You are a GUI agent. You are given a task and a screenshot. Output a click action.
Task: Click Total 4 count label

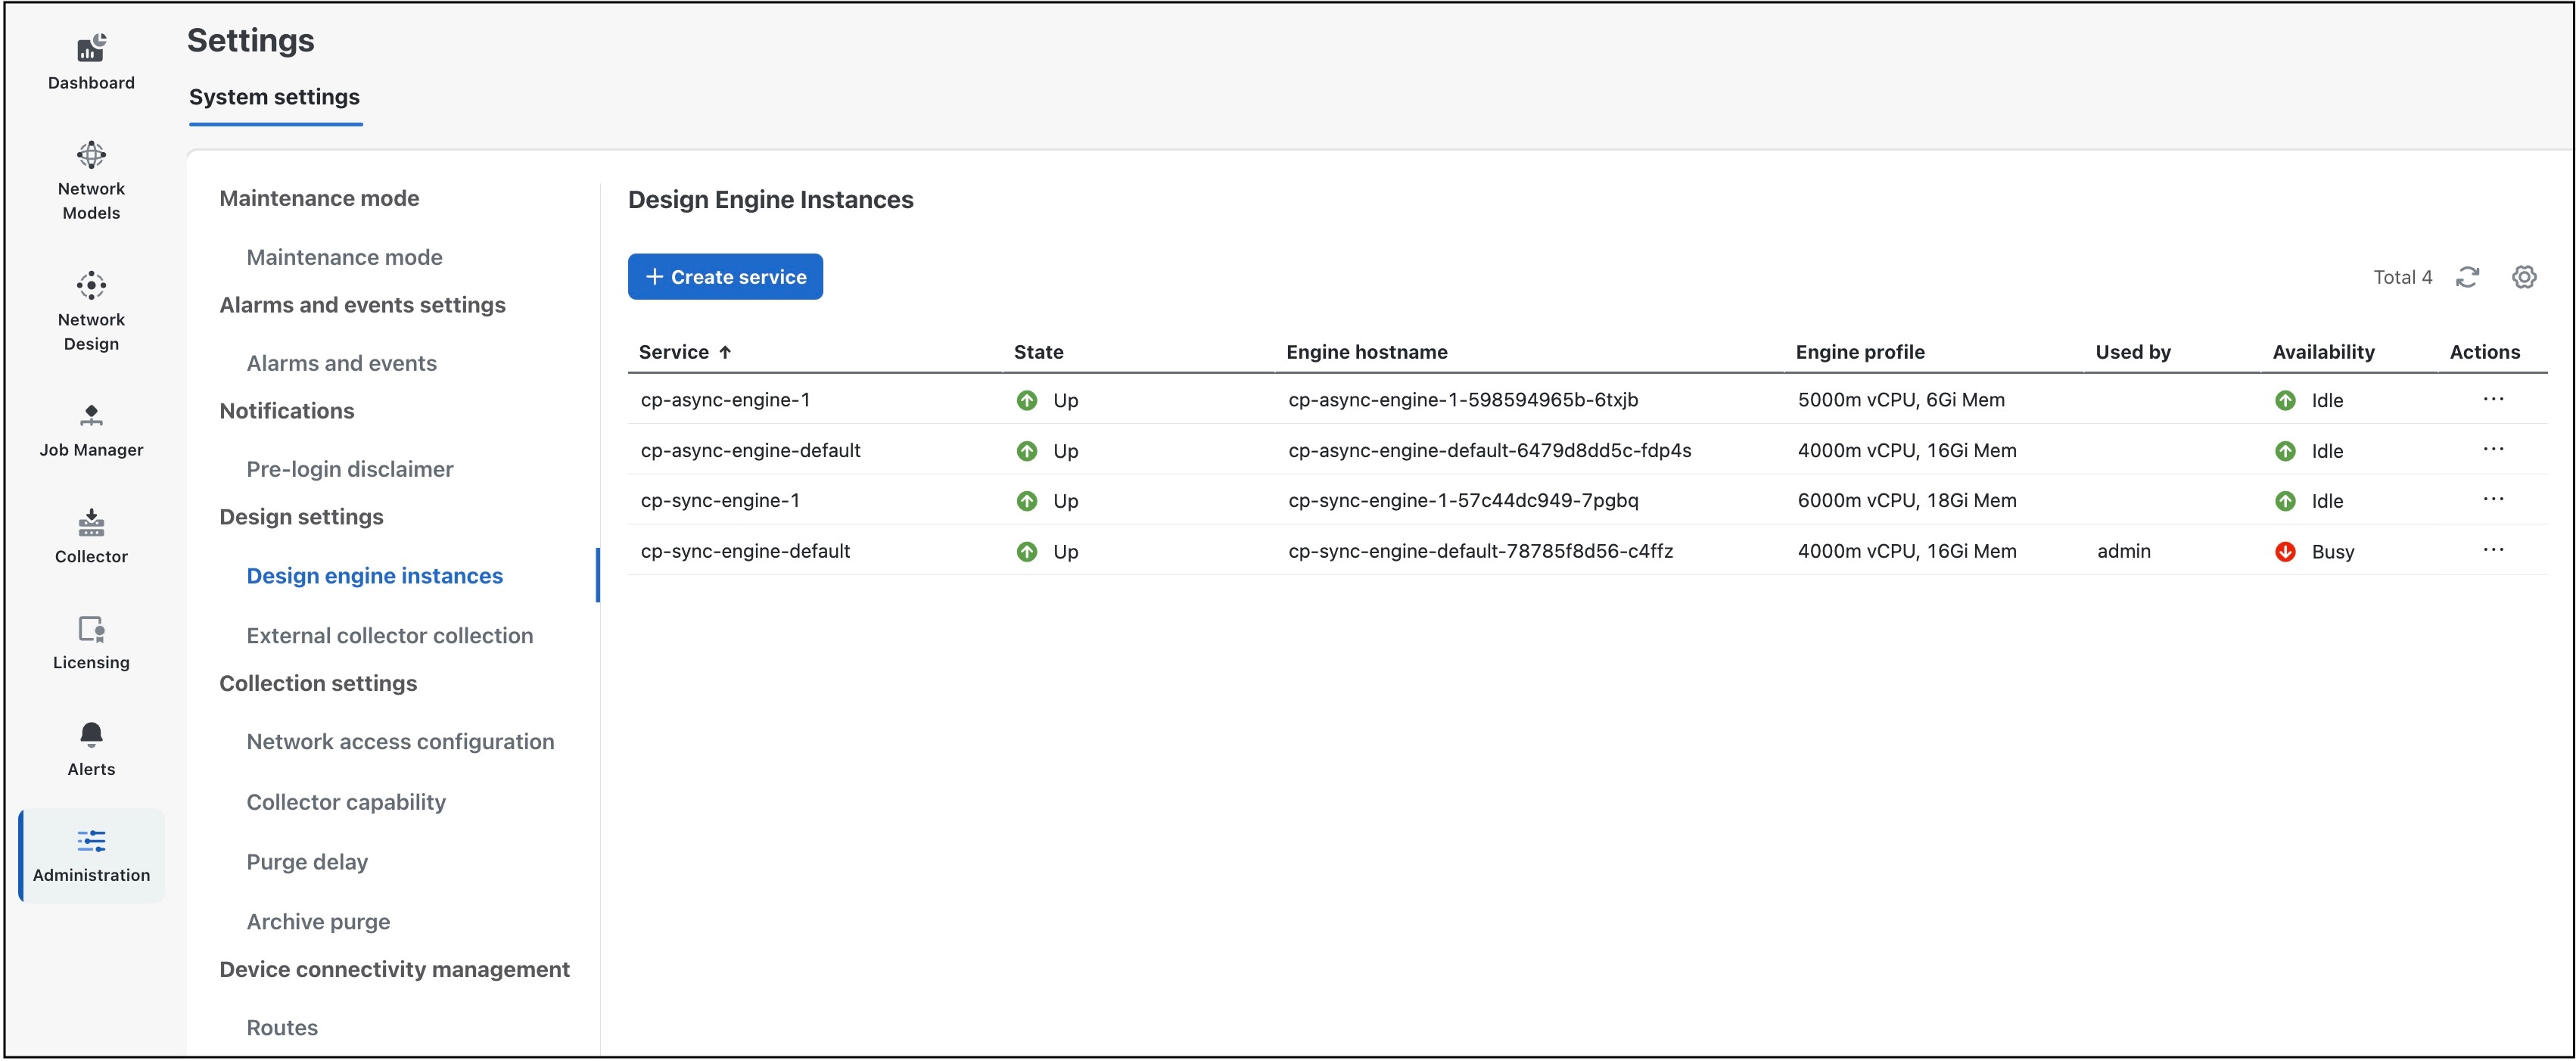pos(2402,277)
